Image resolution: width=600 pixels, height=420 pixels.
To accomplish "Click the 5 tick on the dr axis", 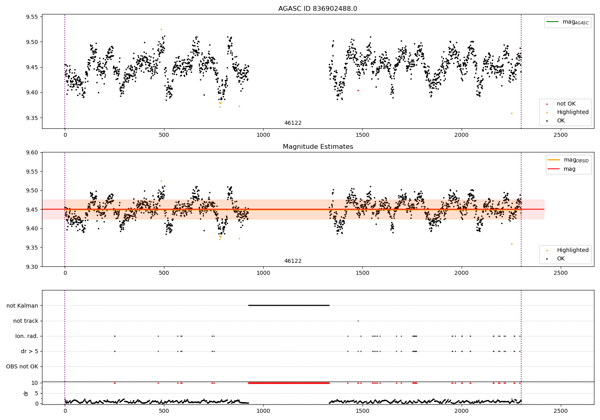I will (36, 393).
